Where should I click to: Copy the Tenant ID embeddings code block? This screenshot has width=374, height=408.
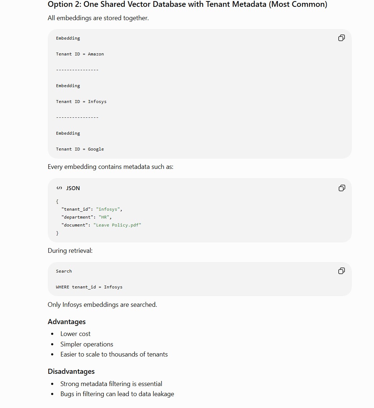coord(342,38)
